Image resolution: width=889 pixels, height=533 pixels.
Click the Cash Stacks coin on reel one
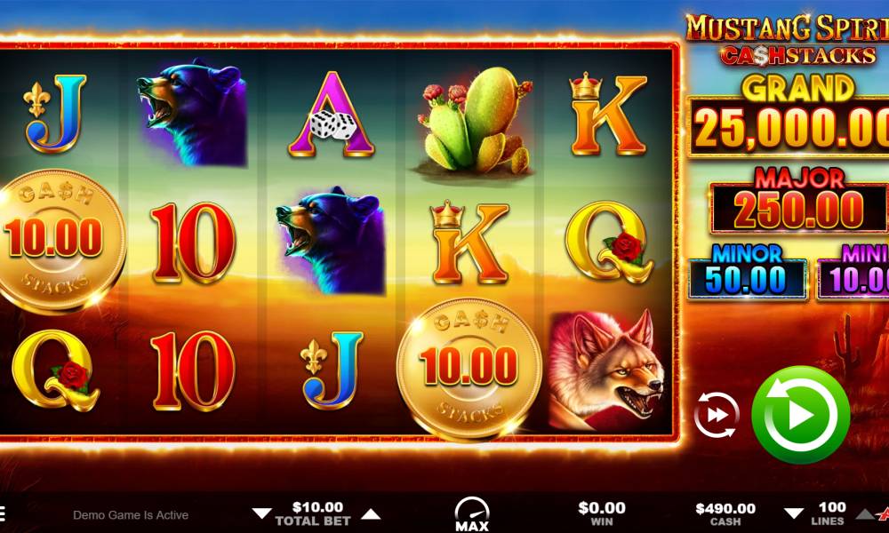point(60,241)
